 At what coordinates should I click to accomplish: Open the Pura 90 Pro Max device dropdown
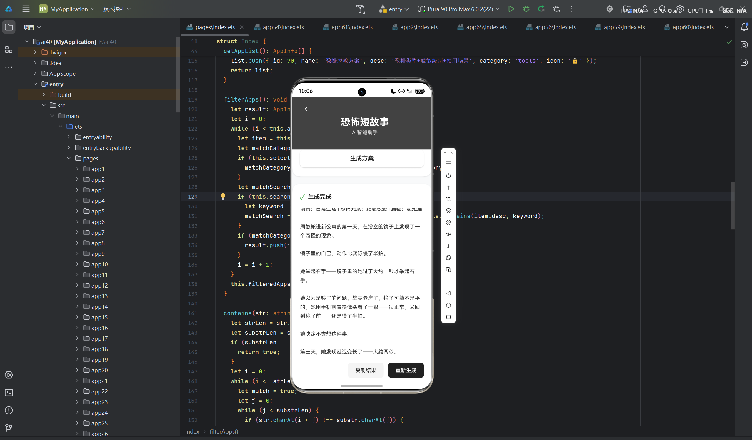point(459,9)
